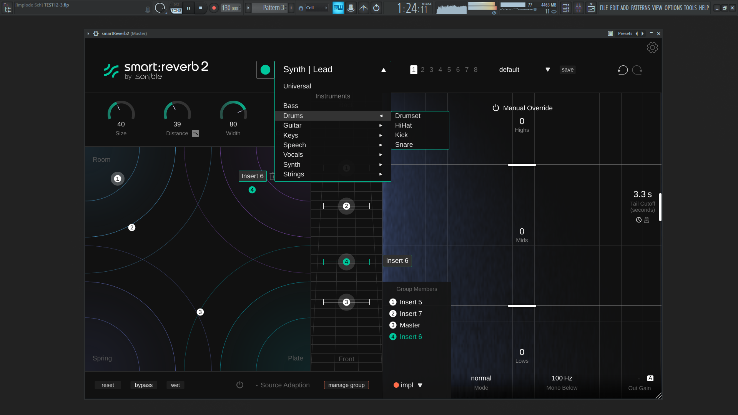Screen dimensions: 738x415
Task: Select next preset arrow in title bar
Action: click(x=643, y=33)
